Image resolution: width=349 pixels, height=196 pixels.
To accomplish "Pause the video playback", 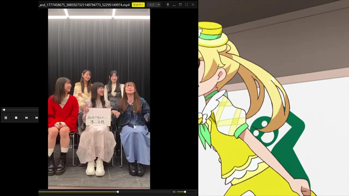I will pos(6,118).
